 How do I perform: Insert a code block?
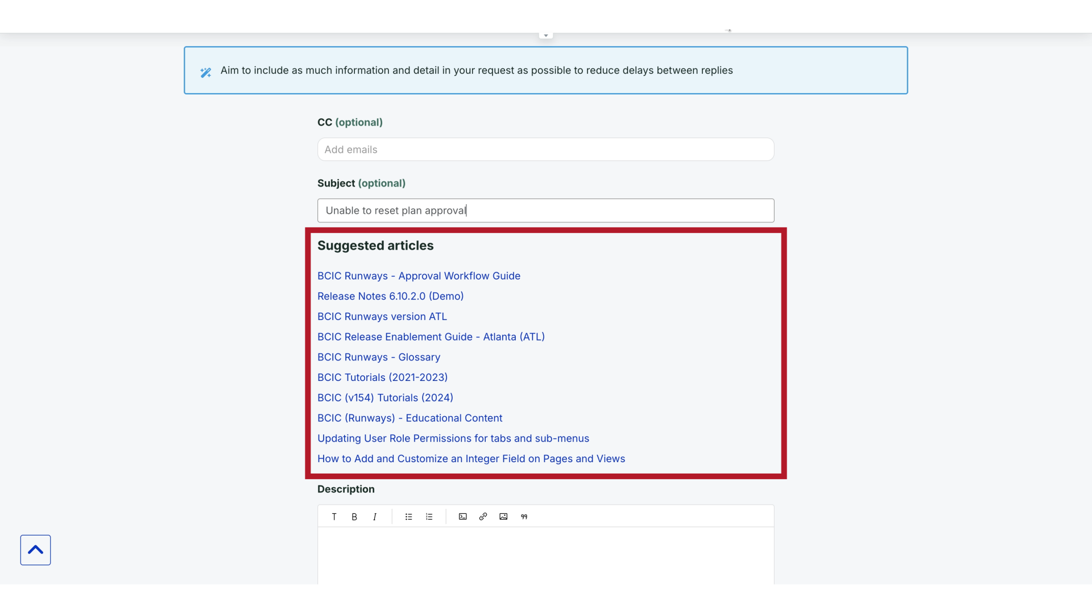[x=463, y=517]
